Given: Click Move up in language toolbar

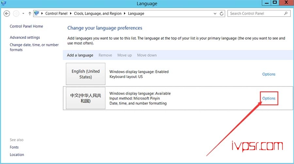Looking at the screenshot, I should coord(124,55).
